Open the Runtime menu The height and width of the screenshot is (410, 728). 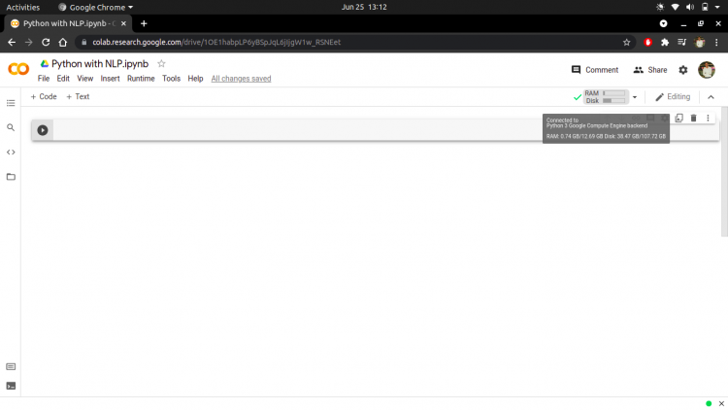point(141,79)
